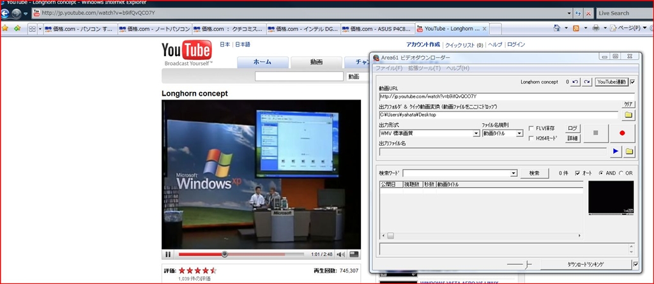The height and width of the screenshot is (284, 654).
Task: Click the blue play output file button
Action: [615, 152]
